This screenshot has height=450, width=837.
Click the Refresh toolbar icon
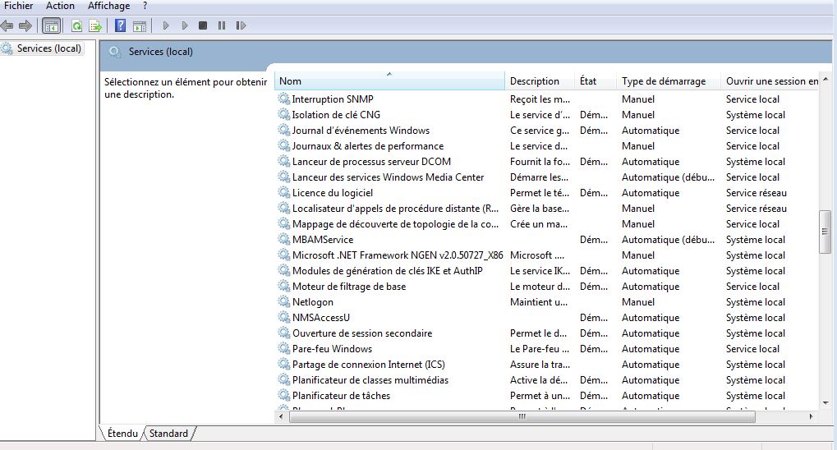click(x=76, y=26)
